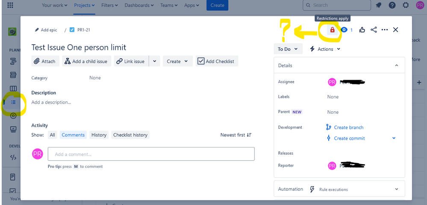Open the sidebar code brackets icon
427x205 pixels.
click(x=13, y=157)
